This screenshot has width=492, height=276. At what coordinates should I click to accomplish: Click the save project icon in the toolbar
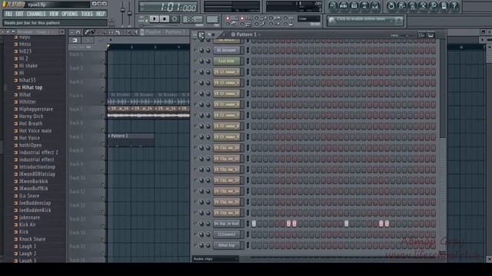(401, 5)
